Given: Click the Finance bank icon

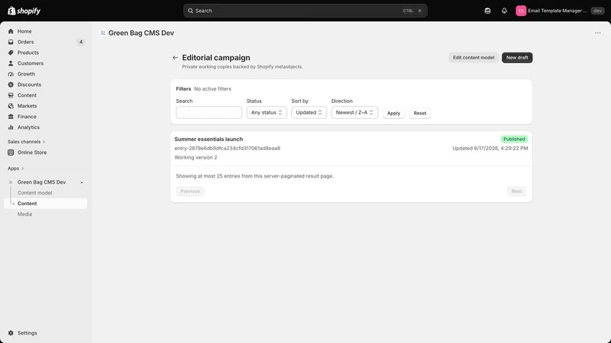Looking at the screenshot, I should tap(11, 117).
